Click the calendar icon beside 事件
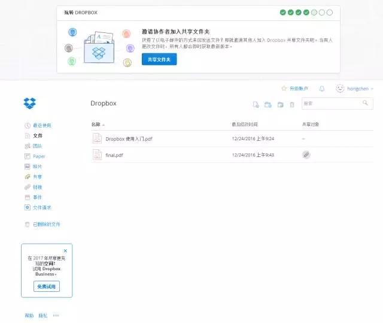This screenshot has width=383, height=323. click(28, 197)
